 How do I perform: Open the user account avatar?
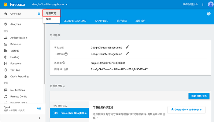[211, 4]
